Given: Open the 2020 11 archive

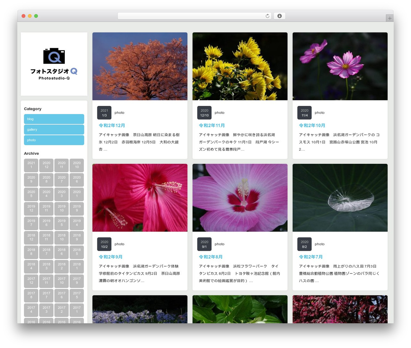Looking at the screenshot, I should click(62, 165).
